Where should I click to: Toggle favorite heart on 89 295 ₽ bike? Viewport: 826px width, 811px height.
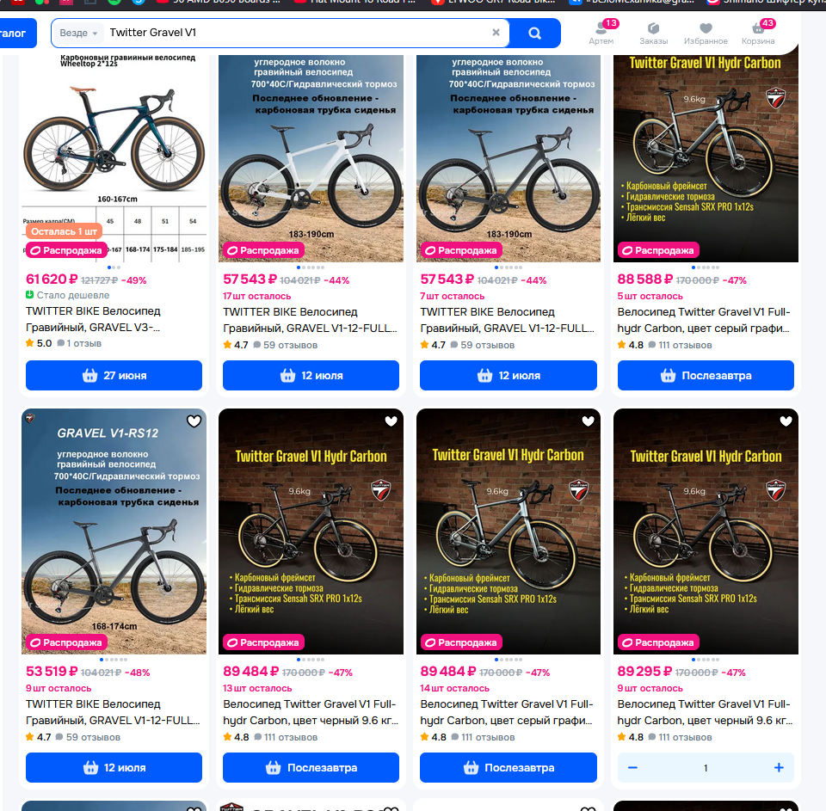point(786,421)
